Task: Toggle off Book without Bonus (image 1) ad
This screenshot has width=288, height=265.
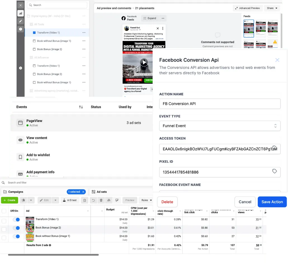Action: (16, 236)
